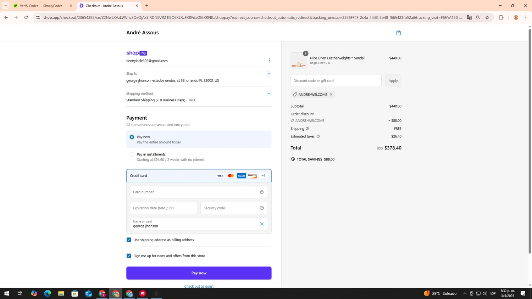The height and width of the screenshot is (299, 532).
Task: Show hidden system tray icons
Action: (465, 293)
